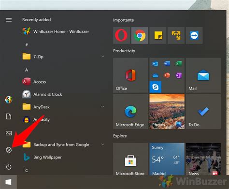Open the Mail tile
This screenshot has width=229, height=189.
click(203, 75)
